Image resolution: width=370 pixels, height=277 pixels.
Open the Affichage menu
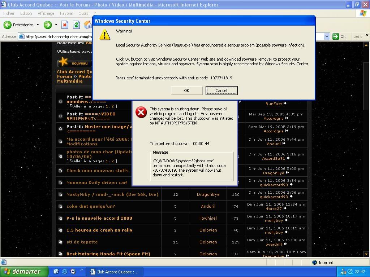coord(46,13)
